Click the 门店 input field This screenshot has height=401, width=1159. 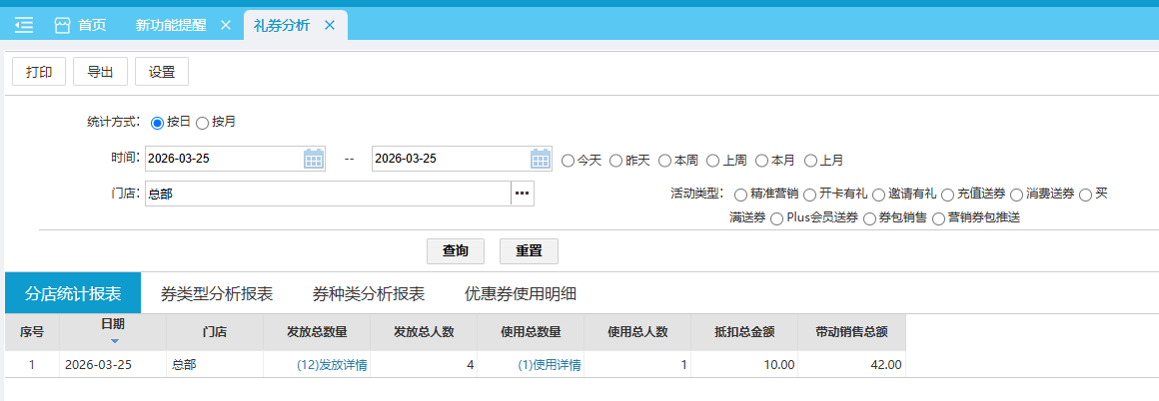(327, 194)
